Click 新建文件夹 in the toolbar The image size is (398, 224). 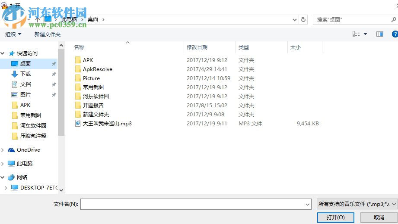[48, 34]
